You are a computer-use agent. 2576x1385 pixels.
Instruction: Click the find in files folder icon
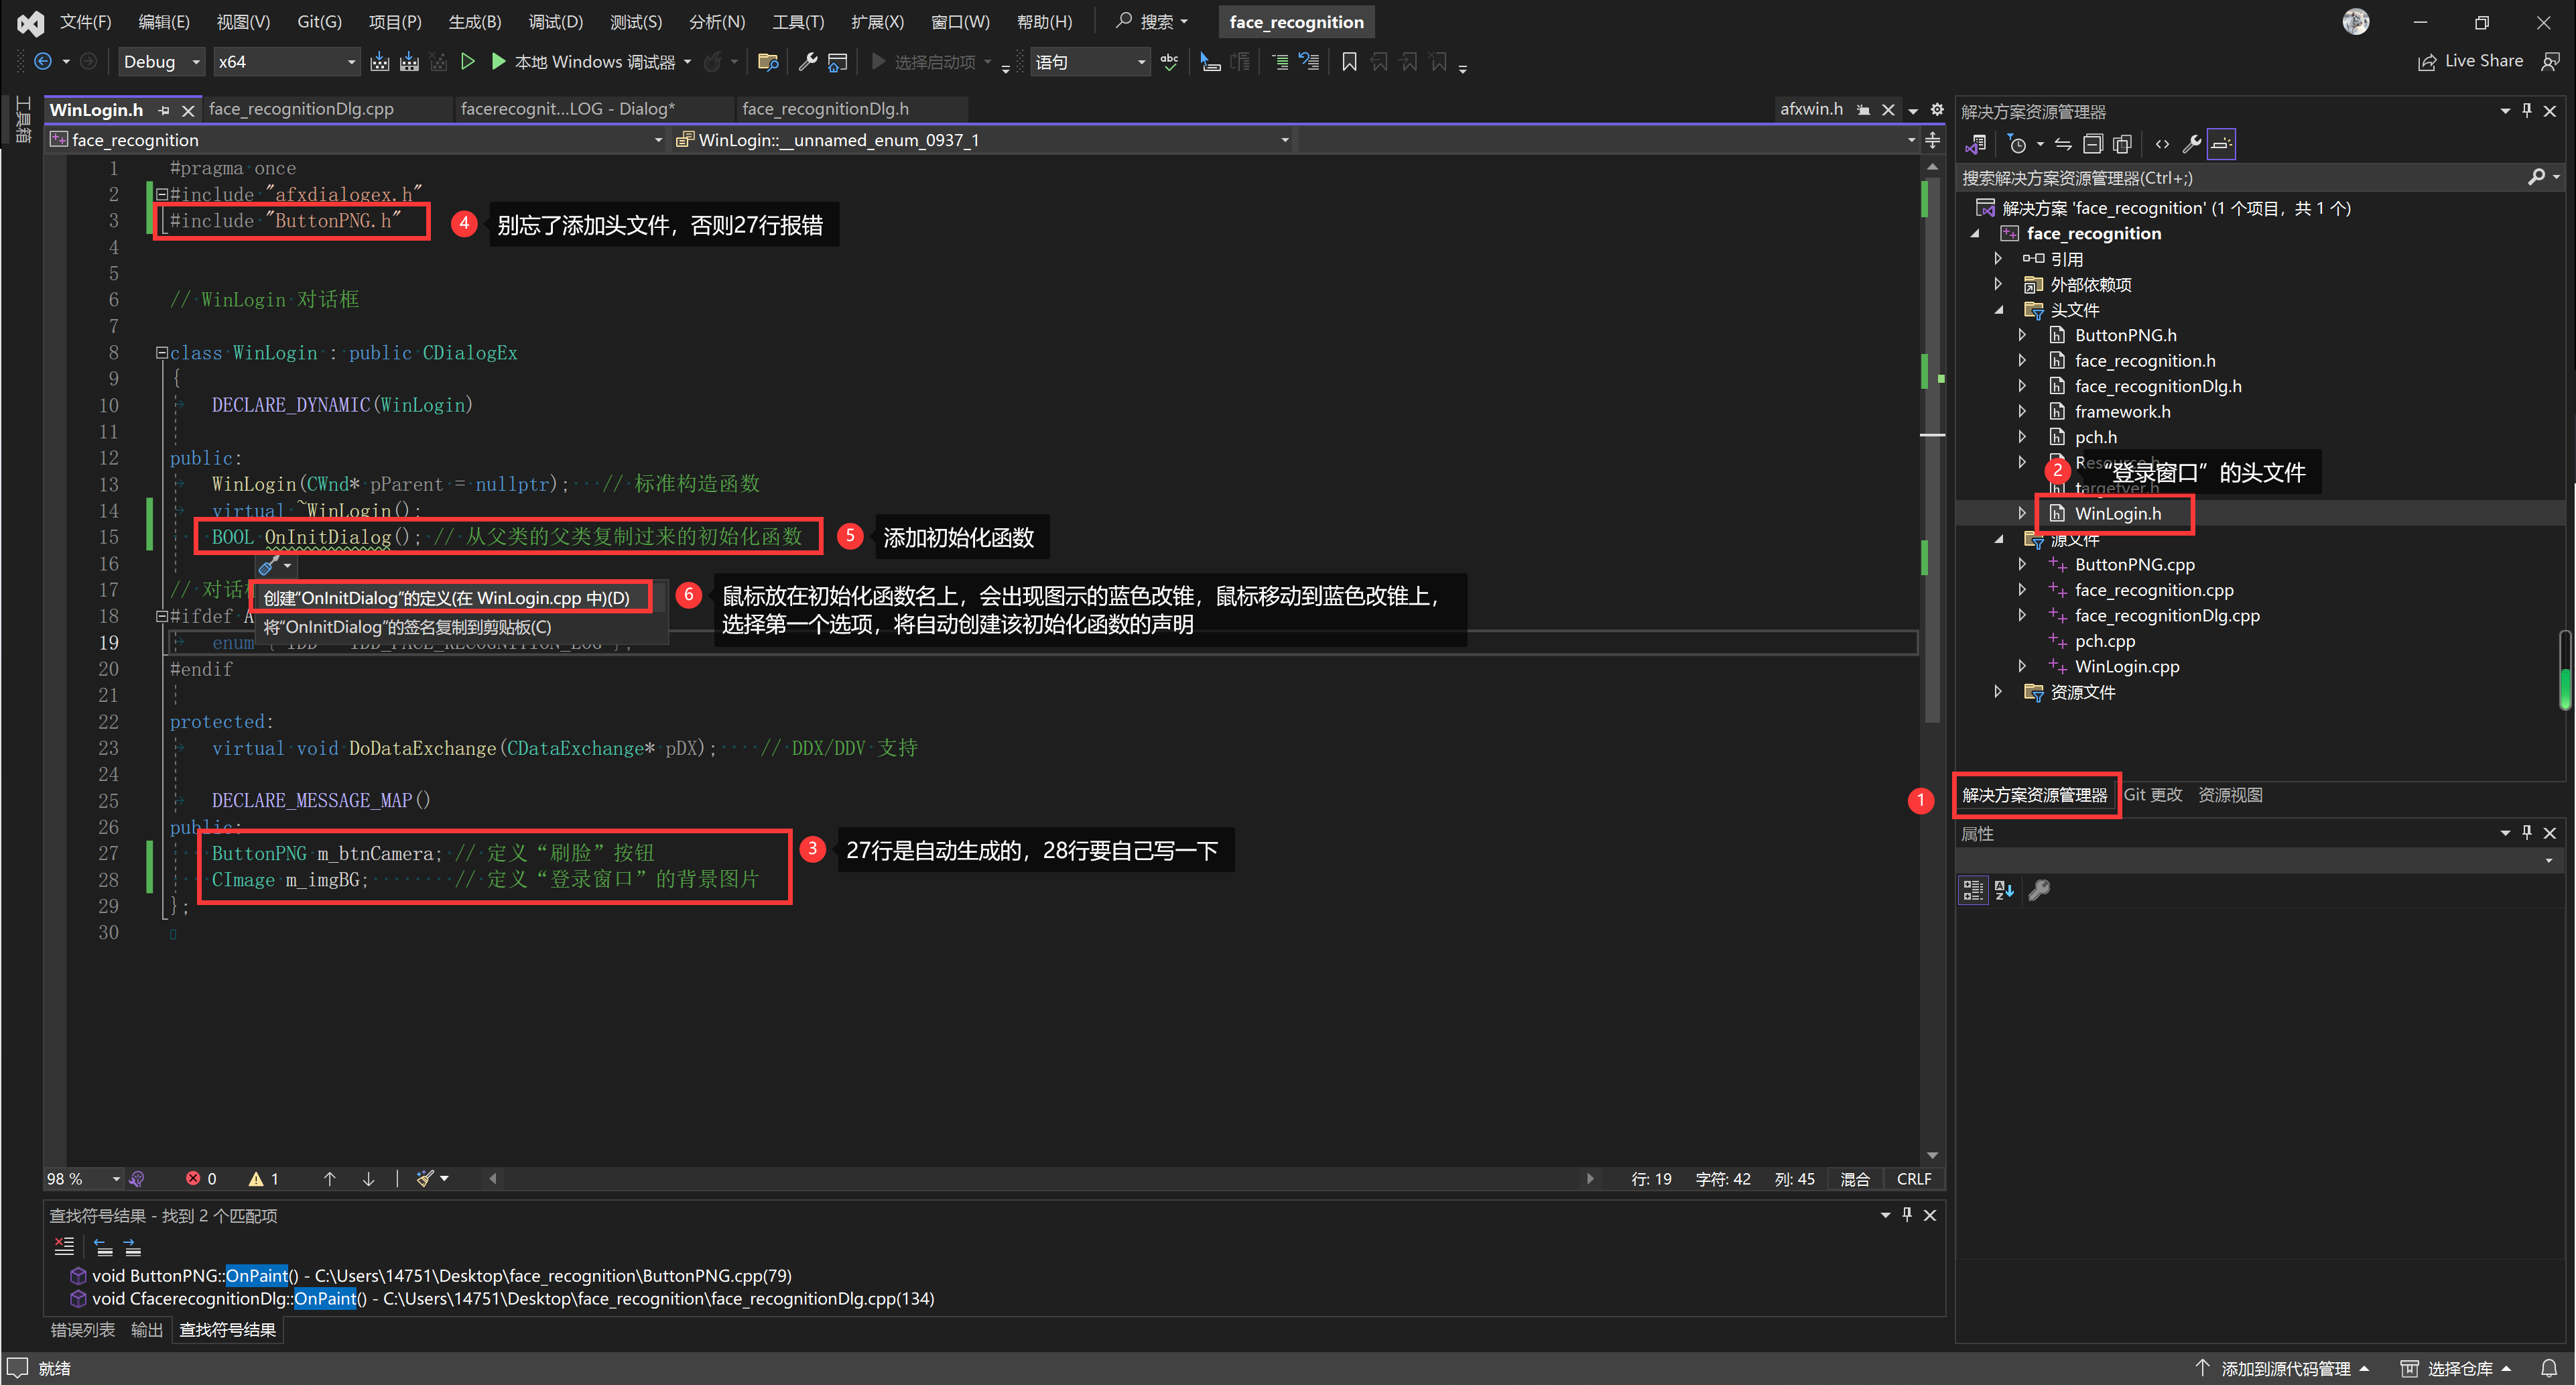(768, 62)
